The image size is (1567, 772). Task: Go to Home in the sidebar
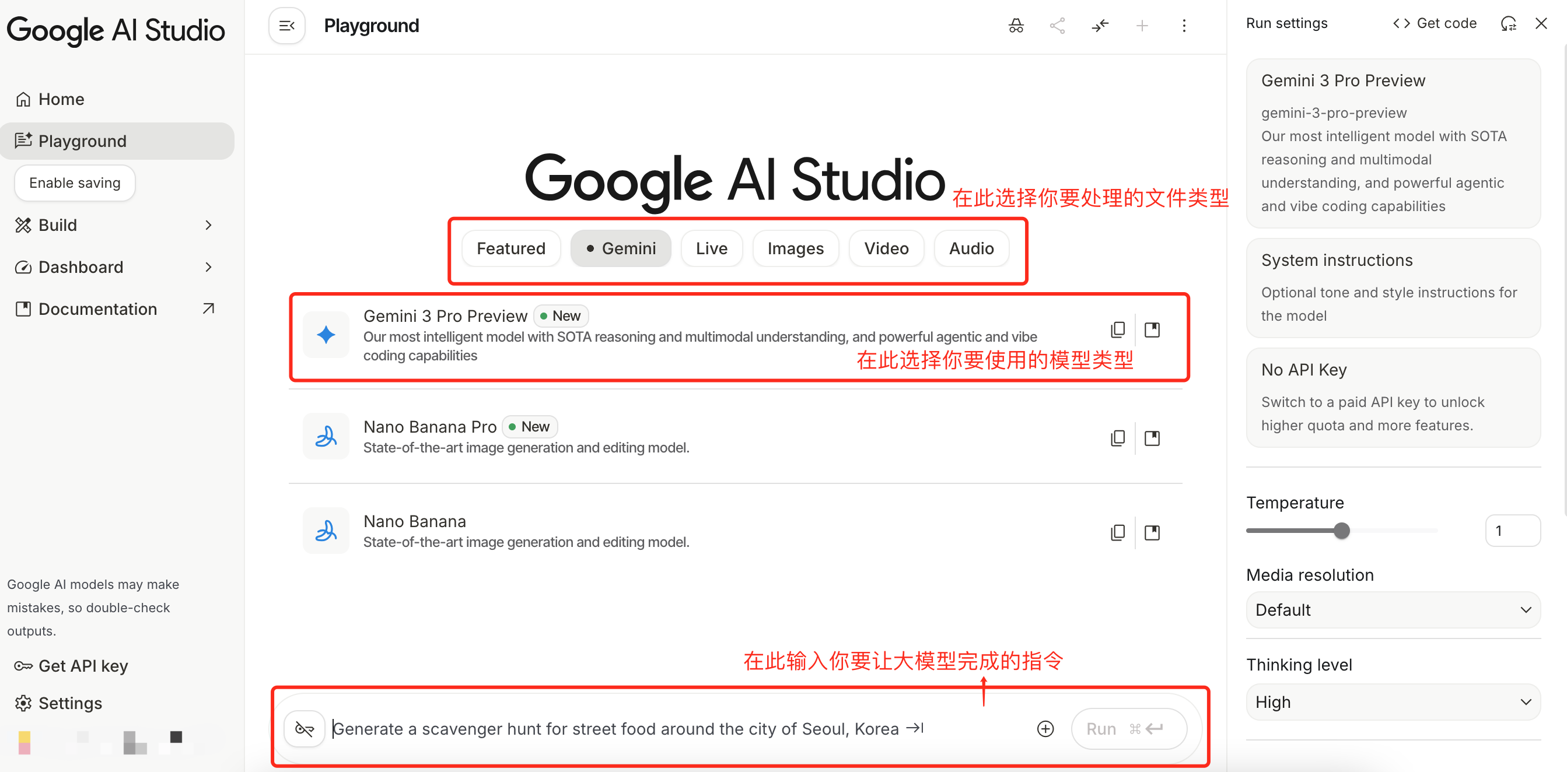pos(117,99)
